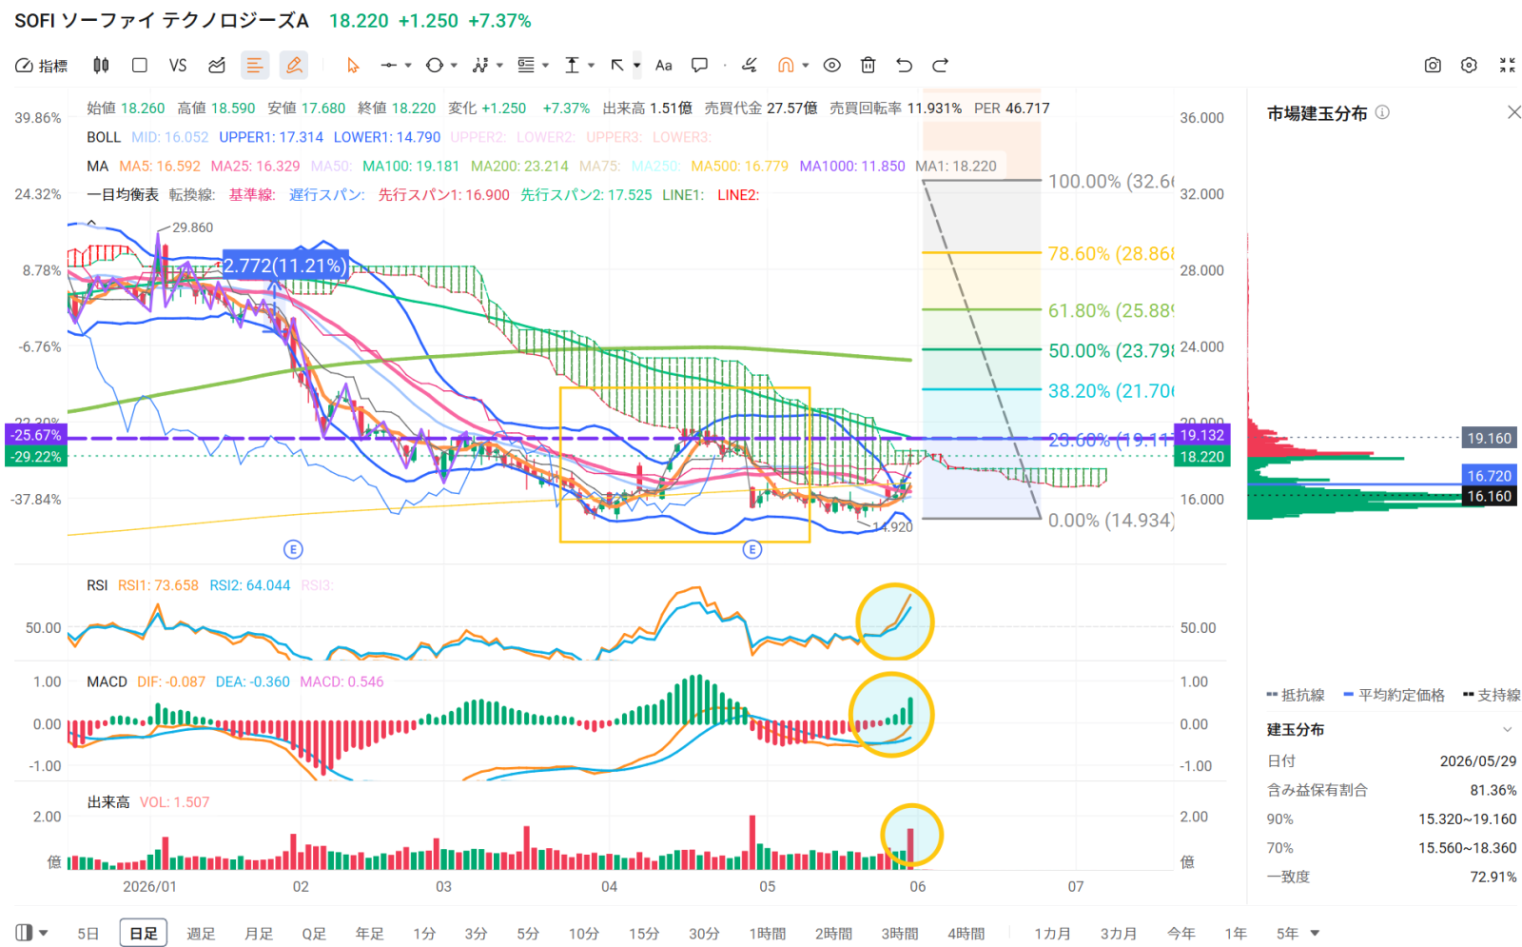Expand the line tool dropdown arrow
This screenshot has height=947, width=1522.
click(408, 66)
